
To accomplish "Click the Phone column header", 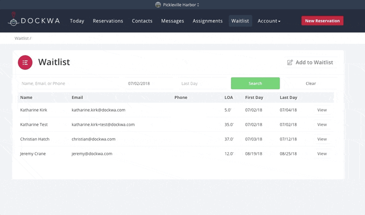I will [x=181, y=98].
